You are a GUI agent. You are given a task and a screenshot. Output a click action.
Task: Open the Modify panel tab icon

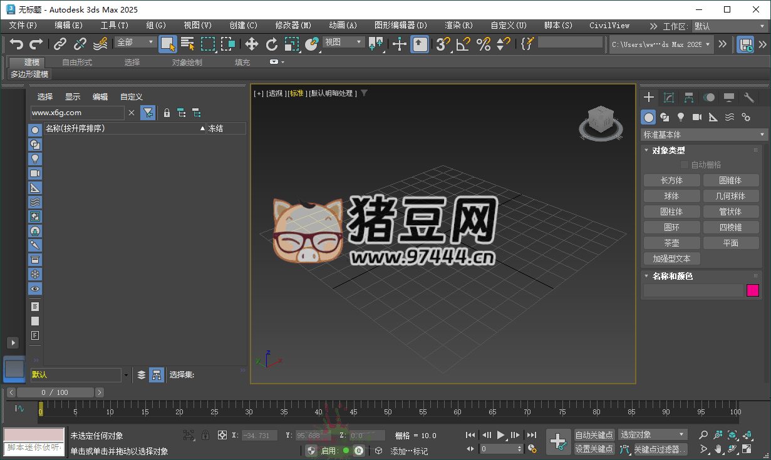669,98
